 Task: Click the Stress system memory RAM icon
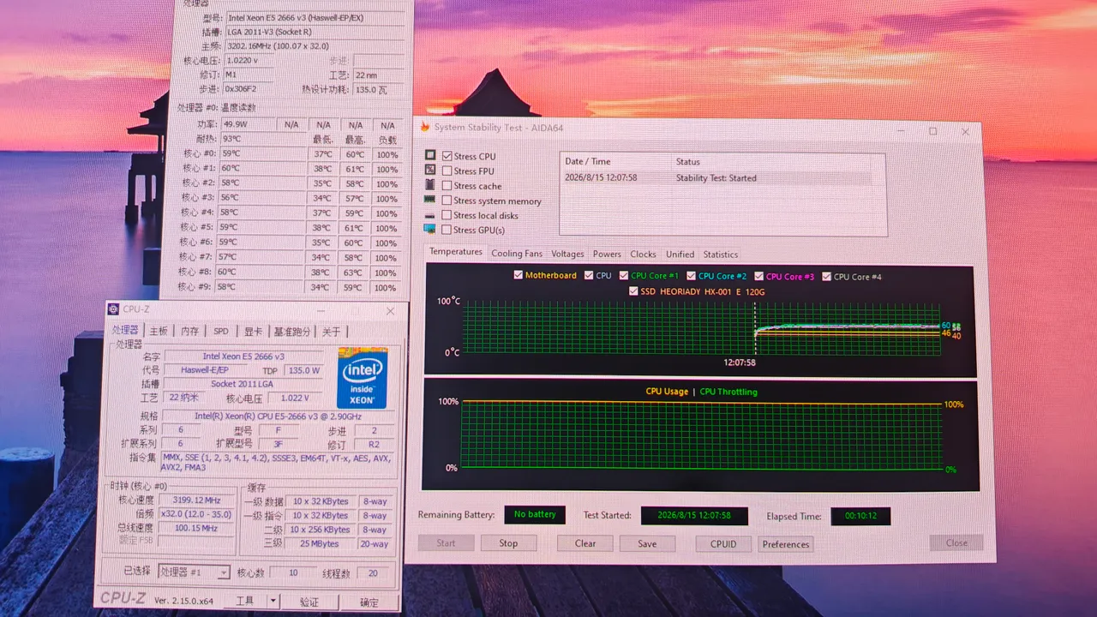click(430, 200)
